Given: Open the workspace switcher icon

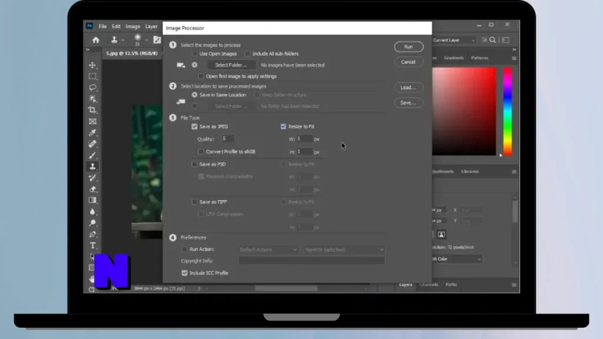Looking at the screenshot, I should tap(506, 40).
